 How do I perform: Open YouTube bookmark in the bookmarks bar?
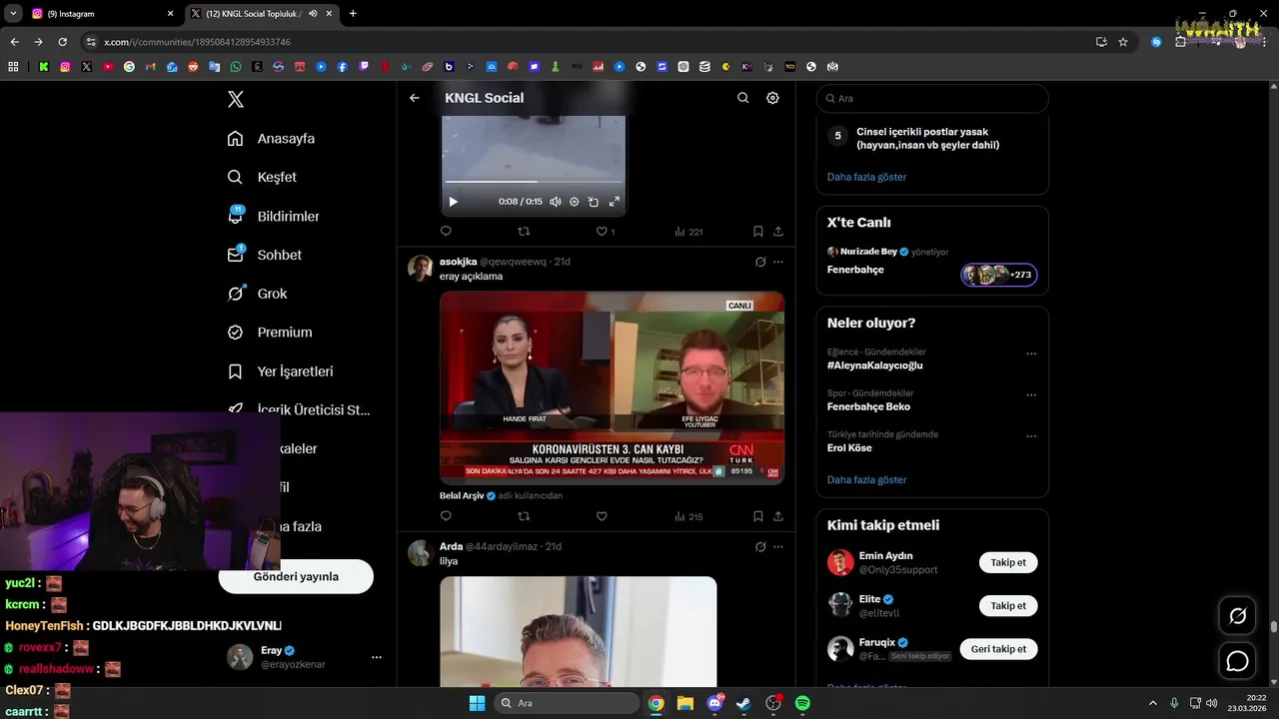pyautogui.click(x=108, y=67)
